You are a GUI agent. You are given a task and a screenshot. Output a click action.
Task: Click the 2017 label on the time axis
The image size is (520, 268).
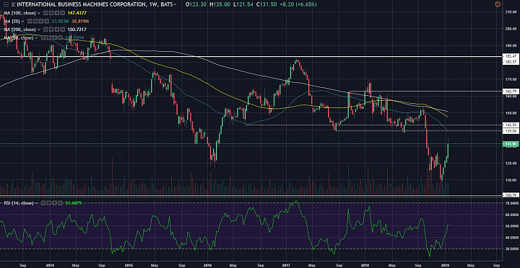[287, 265]
